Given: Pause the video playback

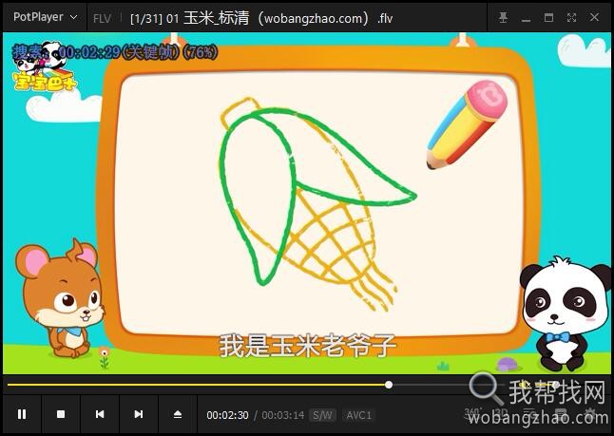Looking at the screenshot, I should click(x=22, y=414).
